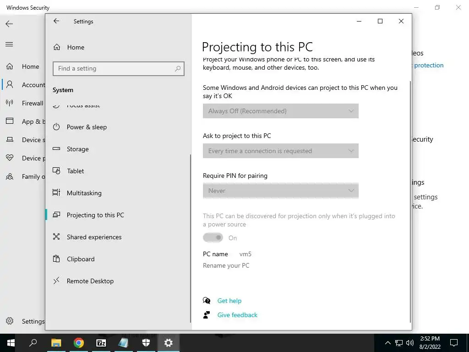Open Every time a connection is requested dropdown
469x352 pixels.
point(281,151)
